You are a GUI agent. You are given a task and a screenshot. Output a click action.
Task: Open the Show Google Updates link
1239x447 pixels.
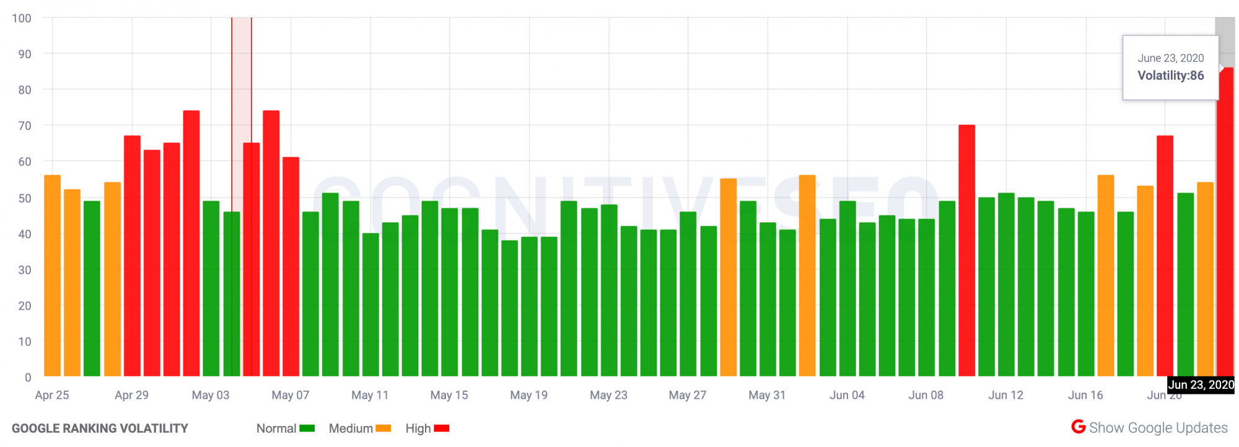pos(1158,428)
